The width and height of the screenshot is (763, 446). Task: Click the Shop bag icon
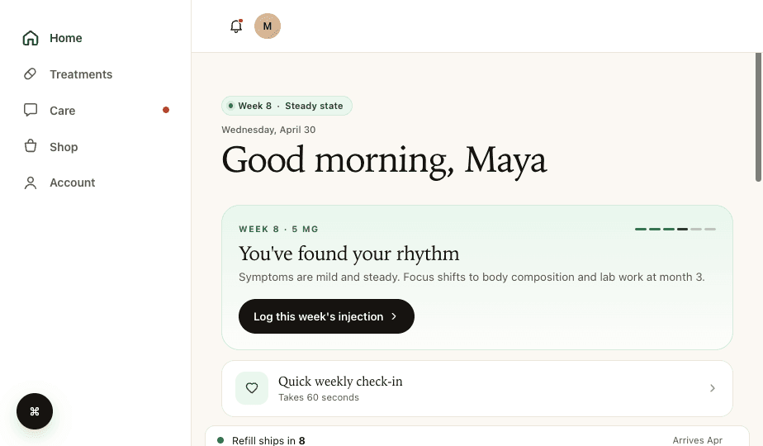(31, 146)
